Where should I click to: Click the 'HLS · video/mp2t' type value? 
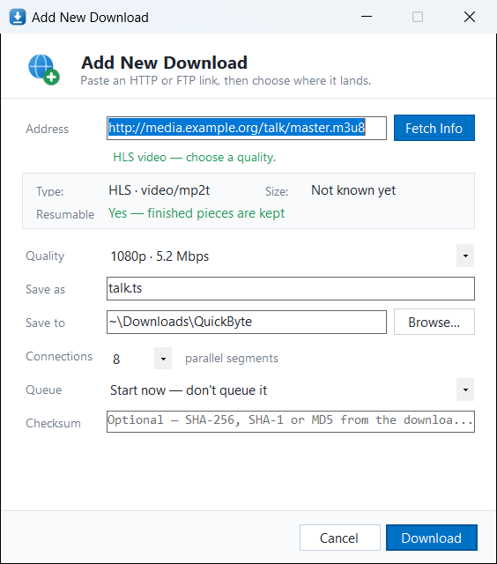point(159,190)
